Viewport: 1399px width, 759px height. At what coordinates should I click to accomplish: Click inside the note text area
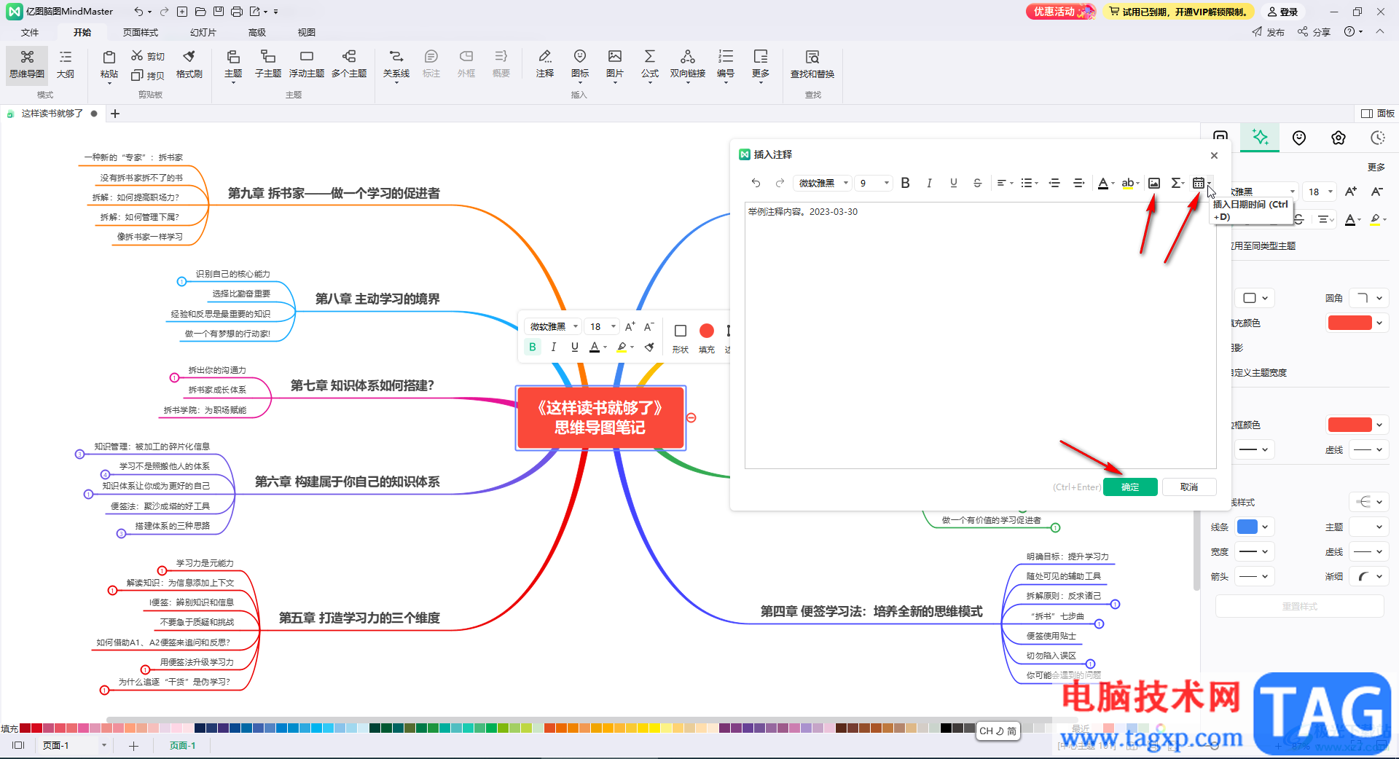(x=980, y=335)
